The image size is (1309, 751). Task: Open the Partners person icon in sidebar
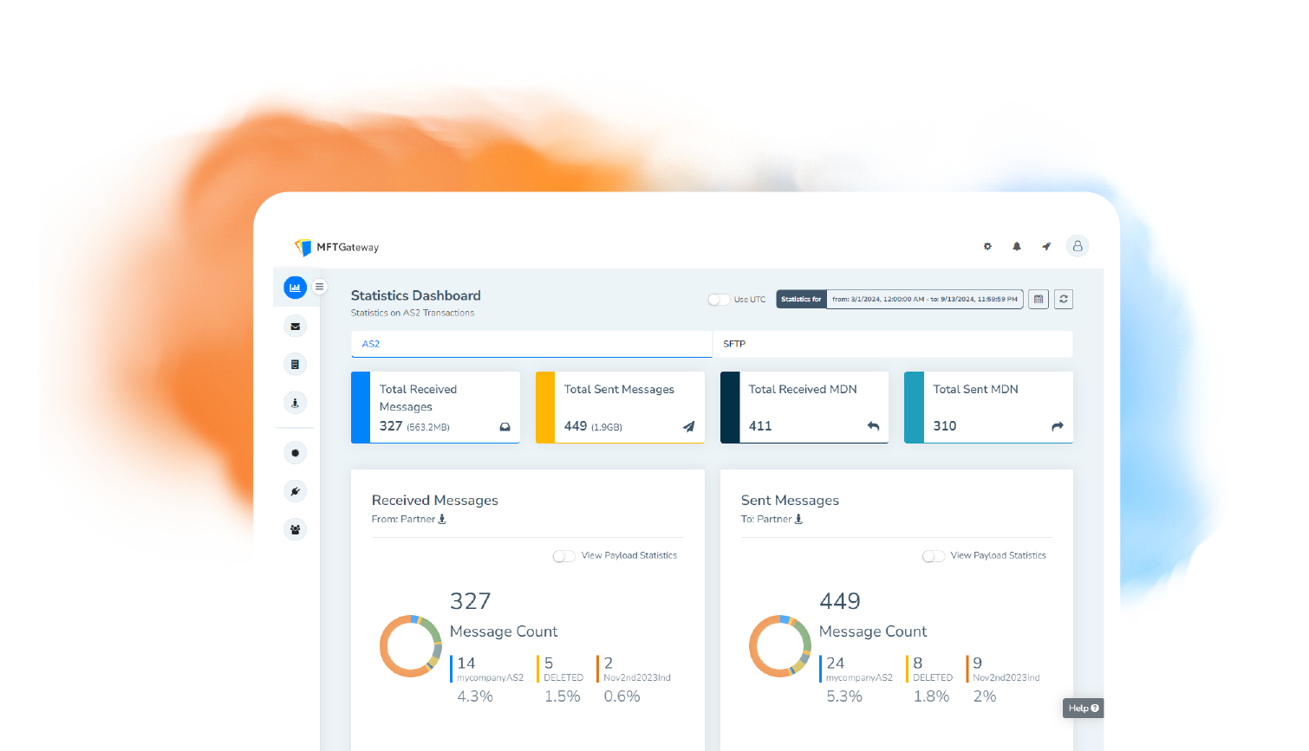pyautogui.click(x=295, y=403)
